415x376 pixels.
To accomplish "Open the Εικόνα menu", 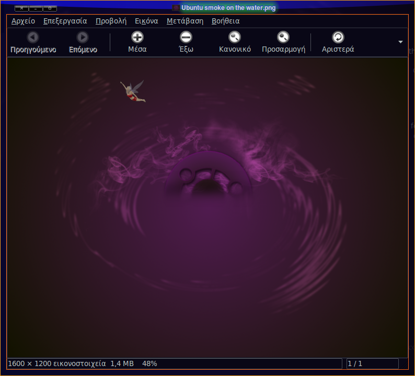I will click(146, 21).
